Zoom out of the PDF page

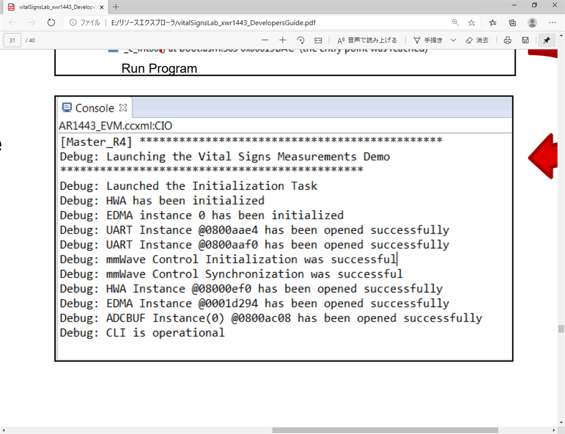click(x=265, y=40)
